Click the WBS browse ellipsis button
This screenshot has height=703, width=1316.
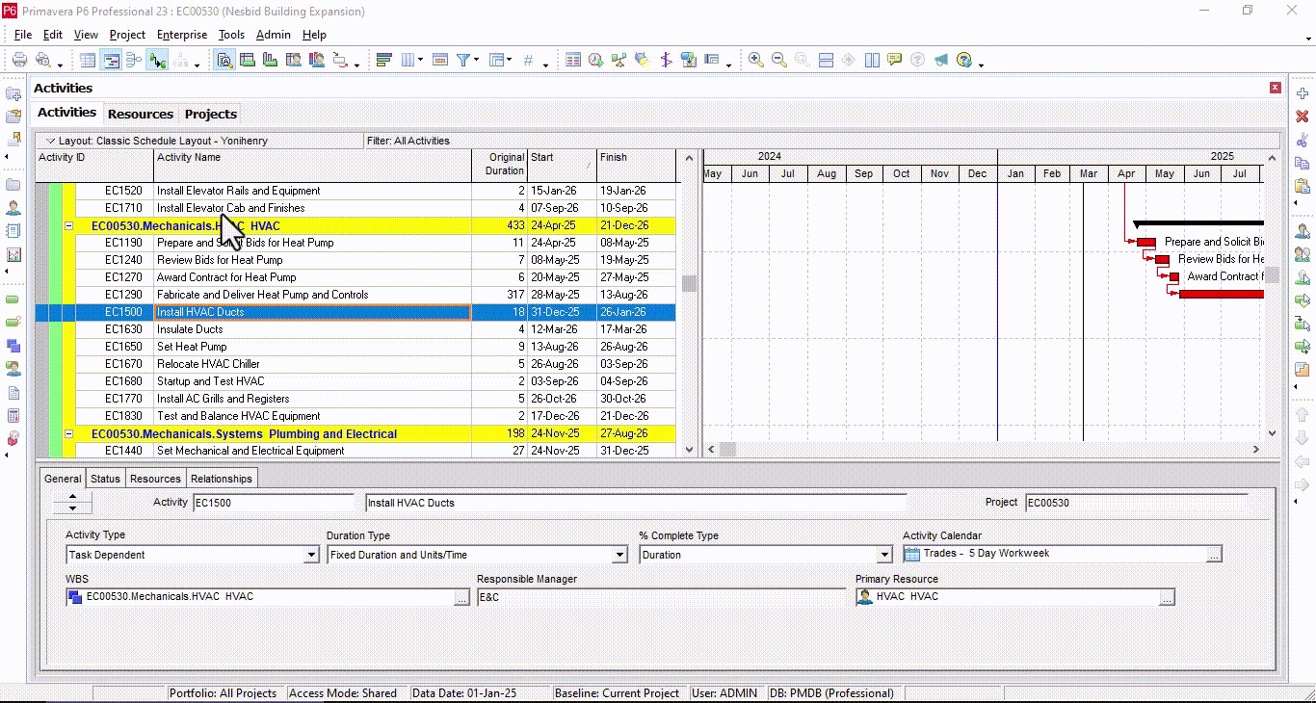pos(462,597)
